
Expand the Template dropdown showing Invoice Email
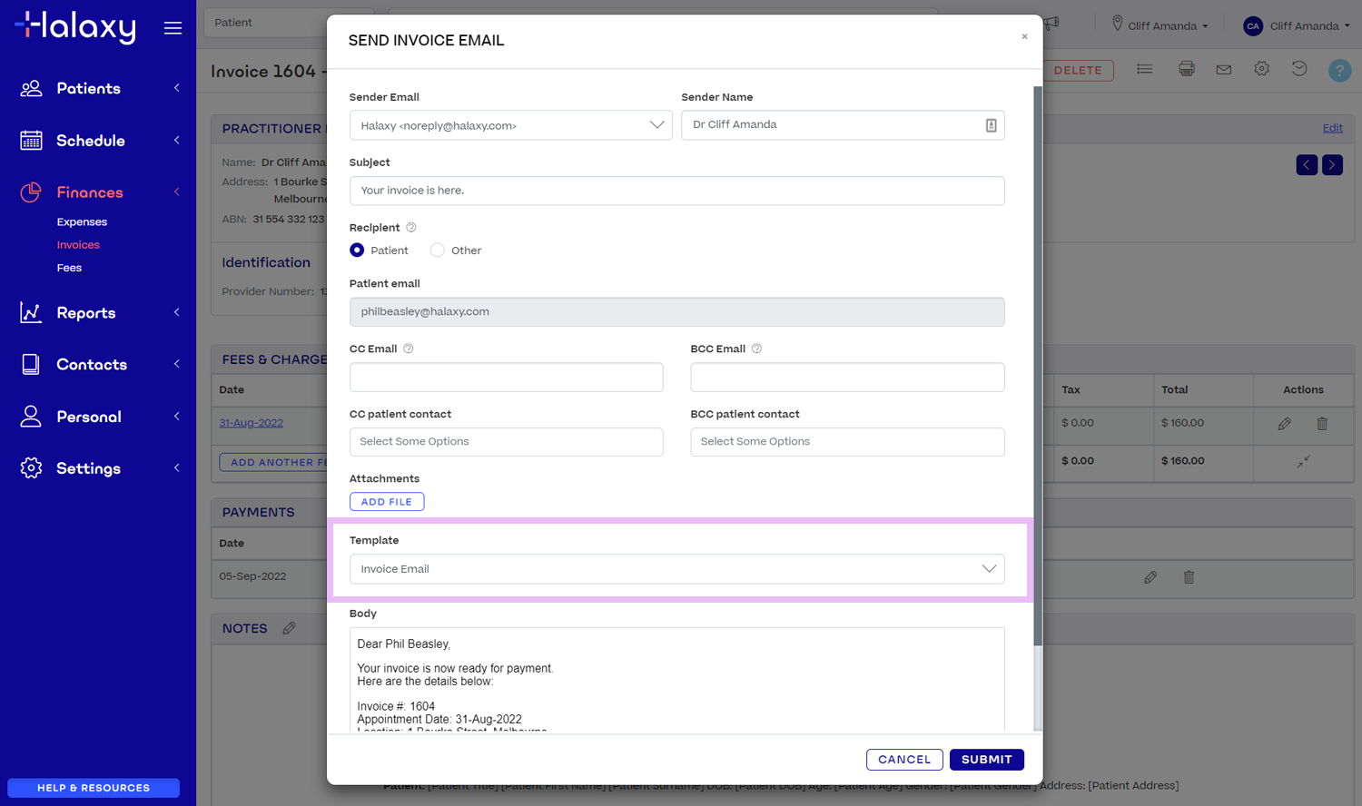click(x=989, y=568)
